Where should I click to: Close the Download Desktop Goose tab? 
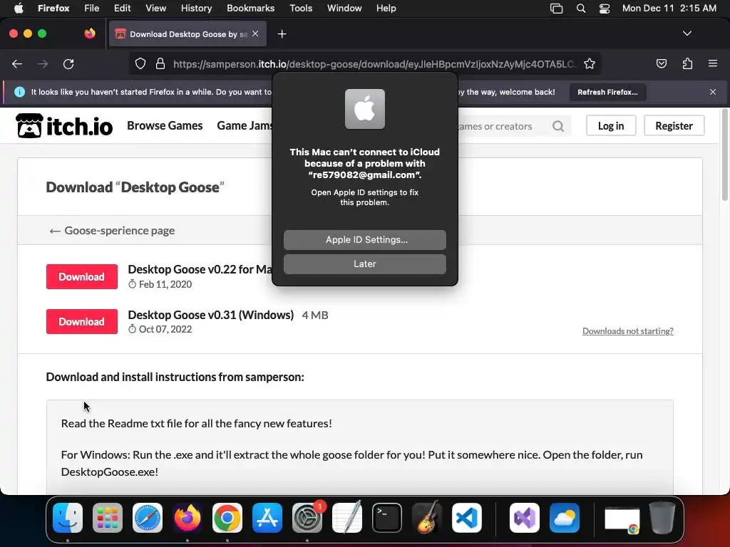255,33
